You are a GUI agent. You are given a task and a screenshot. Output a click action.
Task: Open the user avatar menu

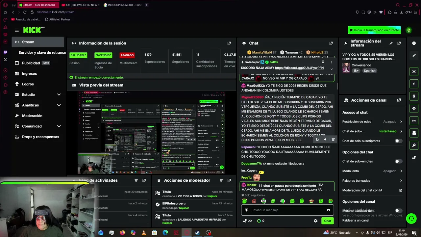click(x=409, y=30)
